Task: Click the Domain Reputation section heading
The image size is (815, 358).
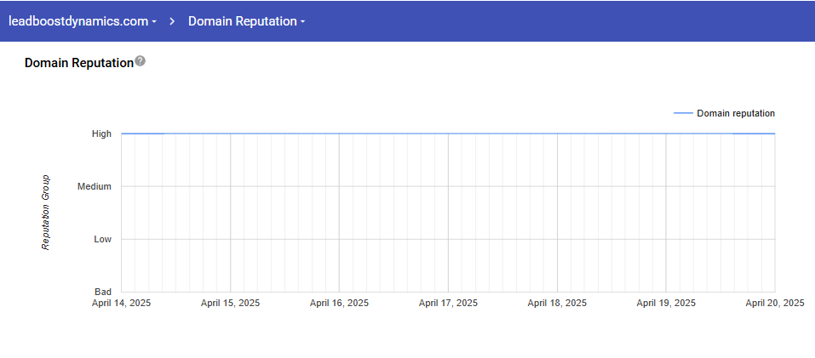Action: (78, 63)
